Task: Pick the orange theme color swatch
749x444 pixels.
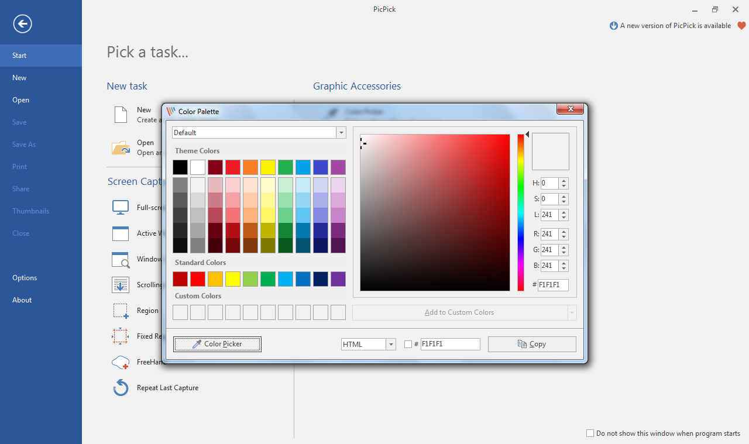Action: (250, 167)
